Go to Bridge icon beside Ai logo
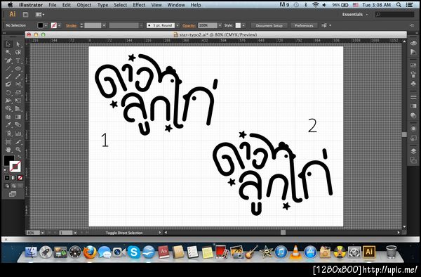 tap(25, 15)
